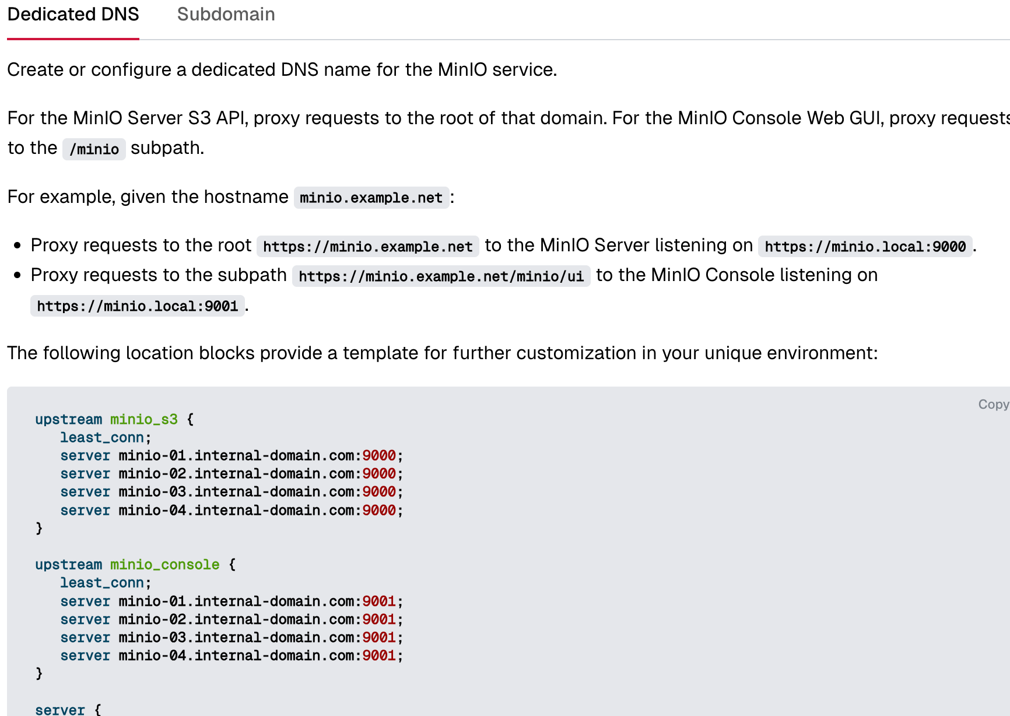1010x716 pixels.
Task: Copy the nginx code block
Action: point(993,405)
